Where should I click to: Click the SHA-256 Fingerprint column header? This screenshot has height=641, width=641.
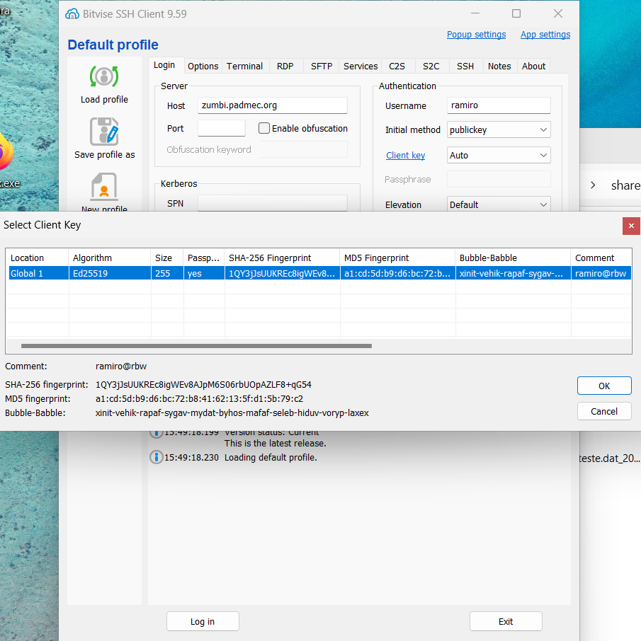click(x=282, y=258)
